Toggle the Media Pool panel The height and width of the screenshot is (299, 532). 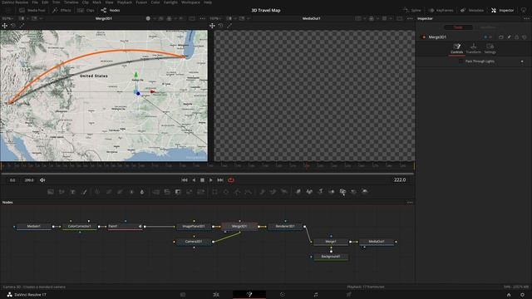(x=32, y=10)
